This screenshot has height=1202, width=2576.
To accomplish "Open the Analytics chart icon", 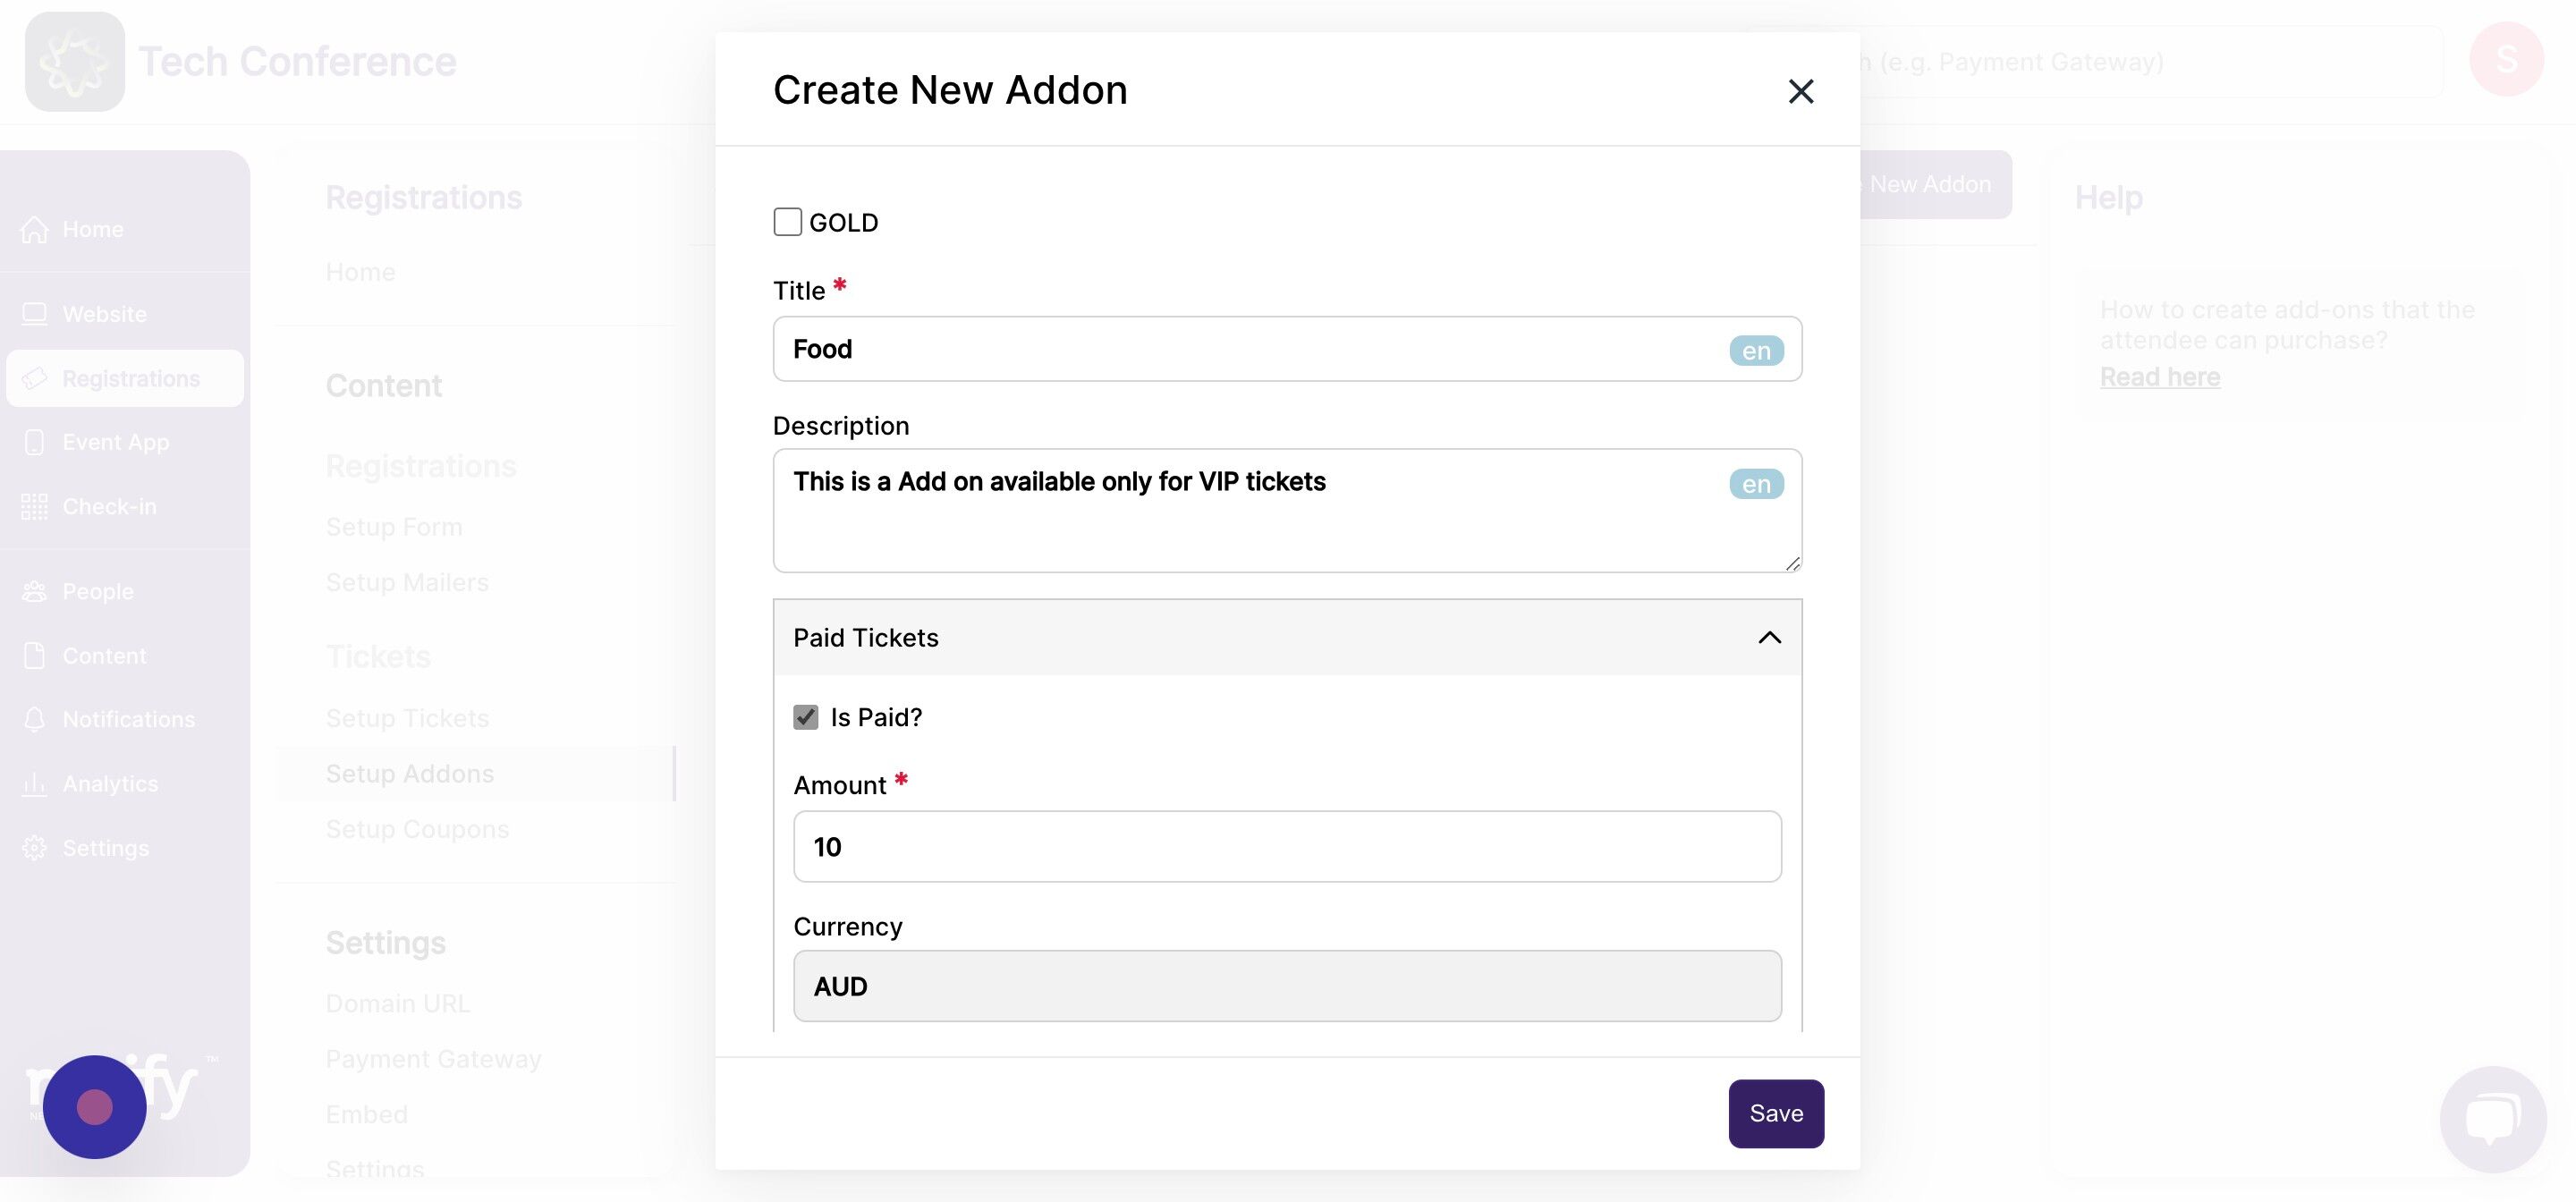I will point(34,783).
